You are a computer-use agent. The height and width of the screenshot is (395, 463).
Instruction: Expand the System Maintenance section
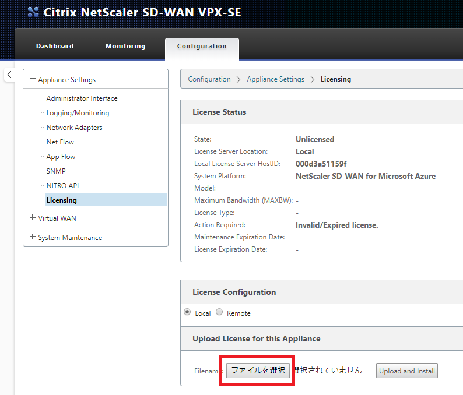click(x=33, y=237)
